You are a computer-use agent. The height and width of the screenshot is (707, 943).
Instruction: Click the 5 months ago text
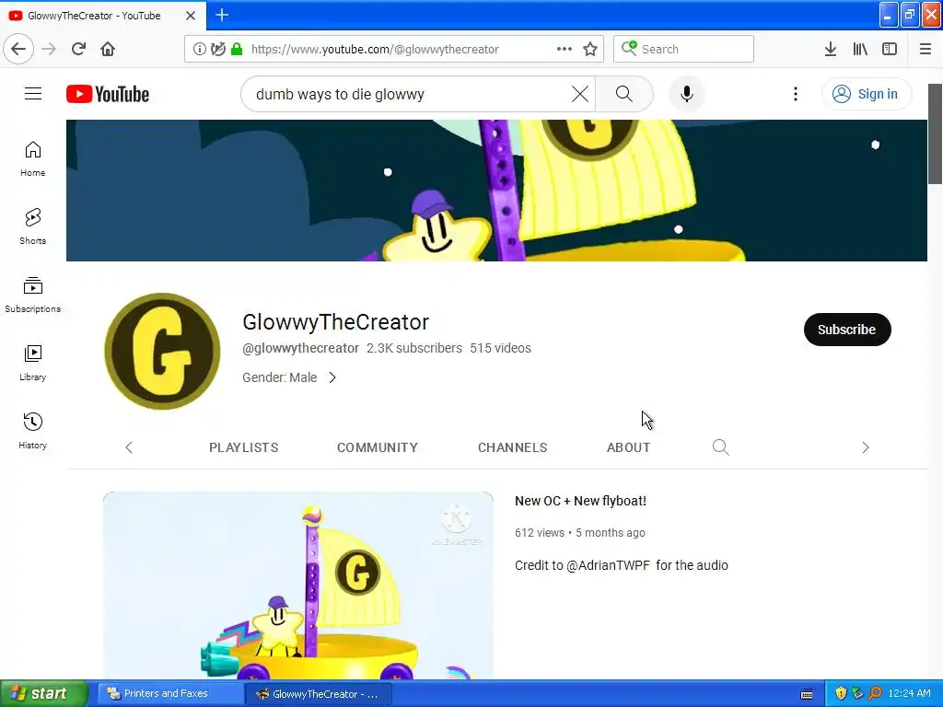(x=611, y=533)
